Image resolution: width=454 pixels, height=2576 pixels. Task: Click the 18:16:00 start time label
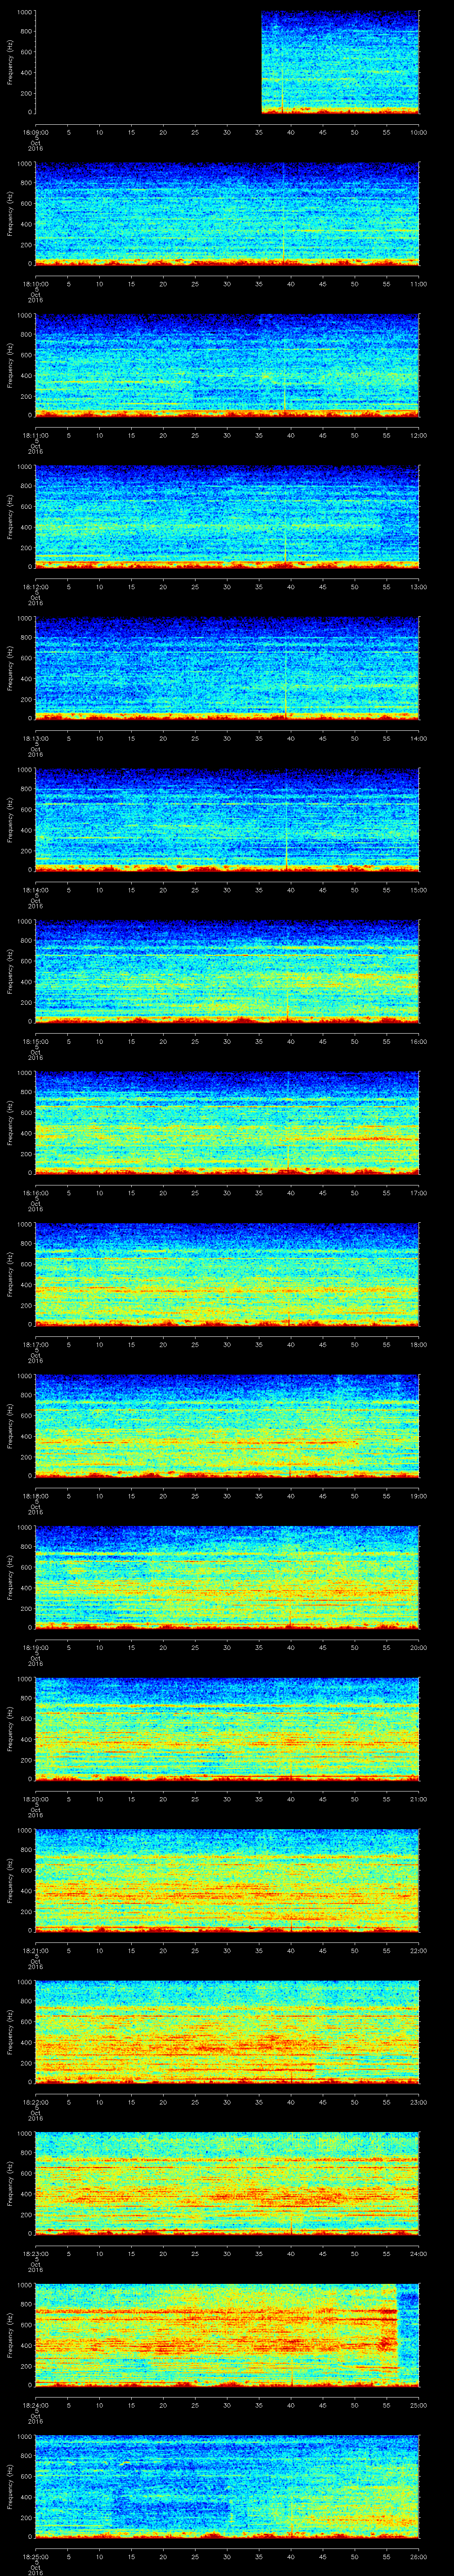pyautogui.click(x=36, y=1192)
